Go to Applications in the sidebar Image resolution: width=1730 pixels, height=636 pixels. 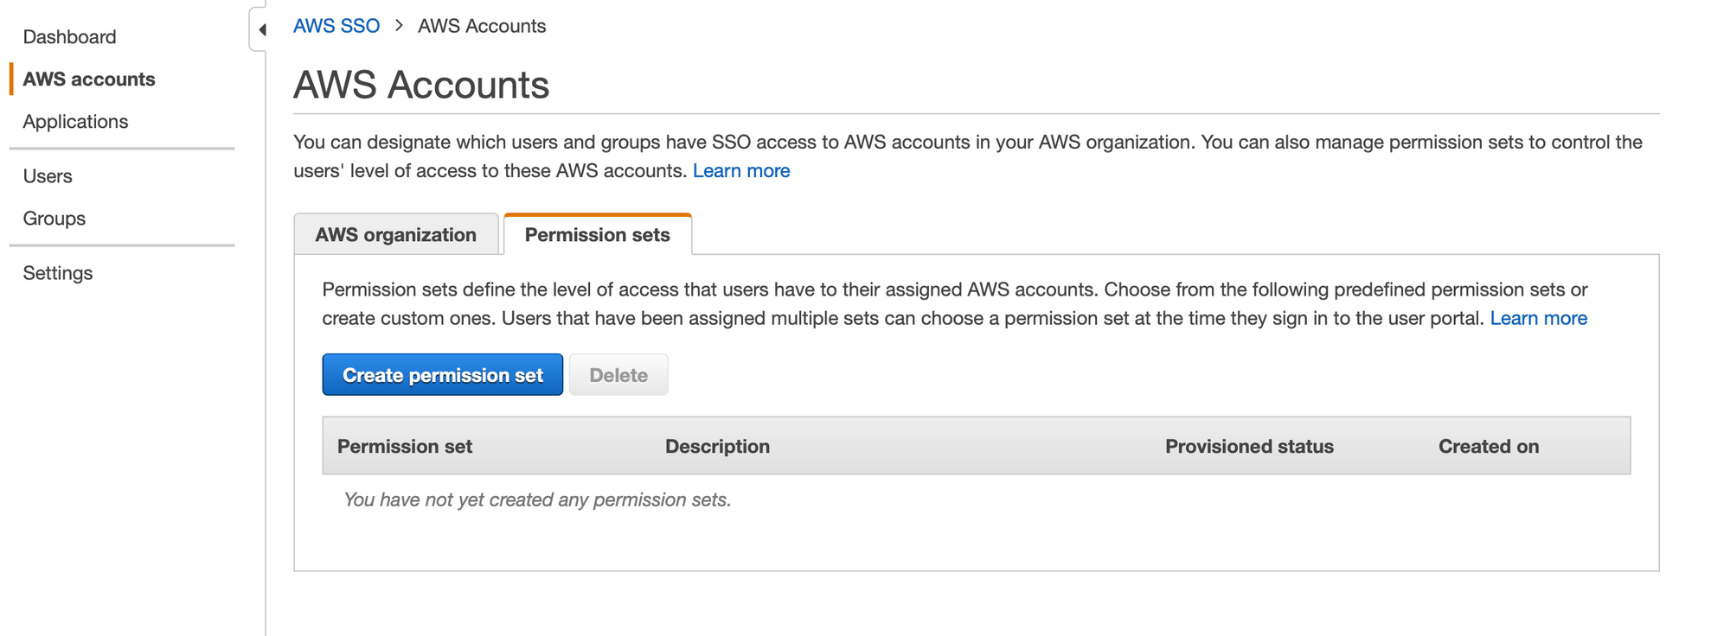click(75, 122)
